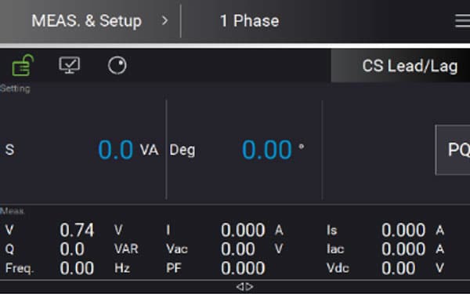Click the PQ button
The height and width of the screenshot is (294, 470).
[x=453, y=150]
